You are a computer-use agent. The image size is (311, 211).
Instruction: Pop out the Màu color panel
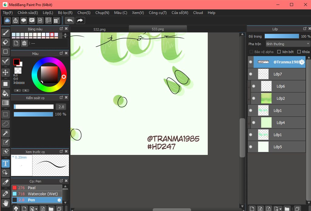(x=61, y=53)
